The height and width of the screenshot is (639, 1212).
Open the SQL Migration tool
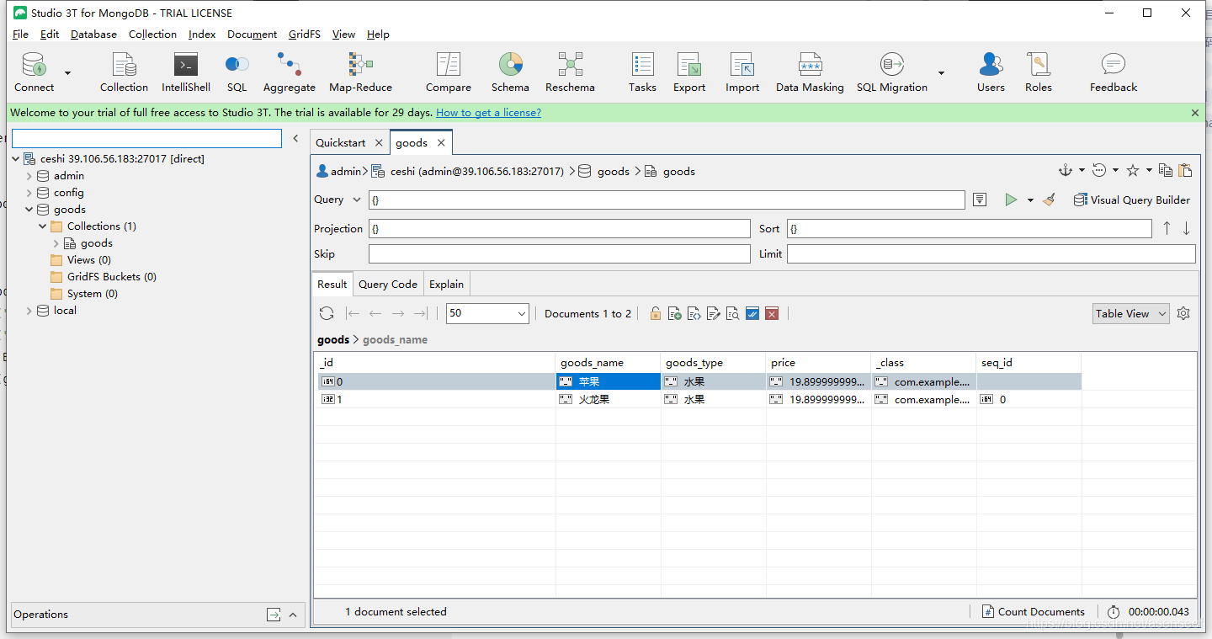pos(892,72)
